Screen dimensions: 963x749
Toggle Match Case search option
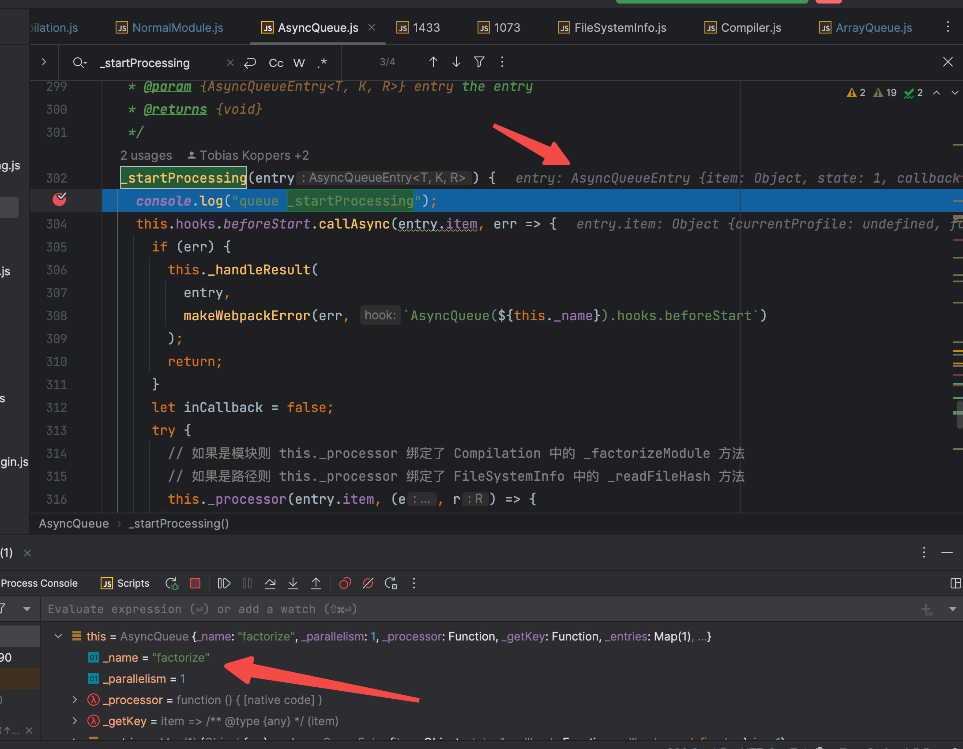[x=276, y=63]
